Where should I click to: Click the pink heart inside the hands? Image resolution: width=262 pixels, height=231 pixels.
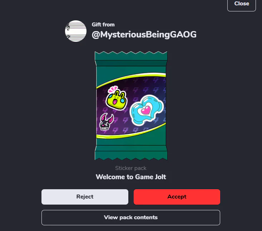pyautogui.click(x=146, y=110)
